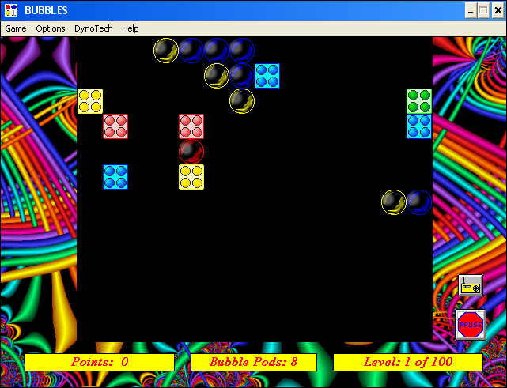507x388 pixels.
Task: Click the yellow pod at left edge
Action: [90, 101]
